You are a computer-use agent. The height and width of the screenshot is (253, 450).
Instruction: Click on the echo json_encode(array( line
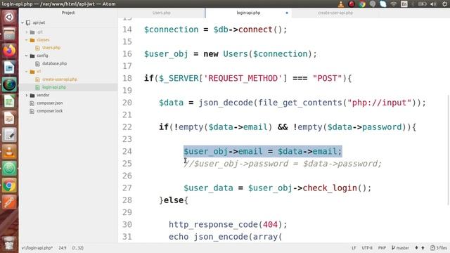[226, 237]
